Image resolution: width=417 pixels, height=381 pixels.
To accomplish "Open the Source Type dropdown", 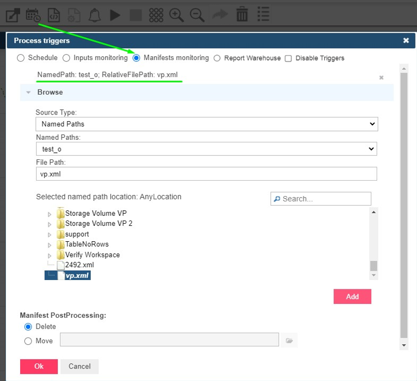I will point(206,124).
